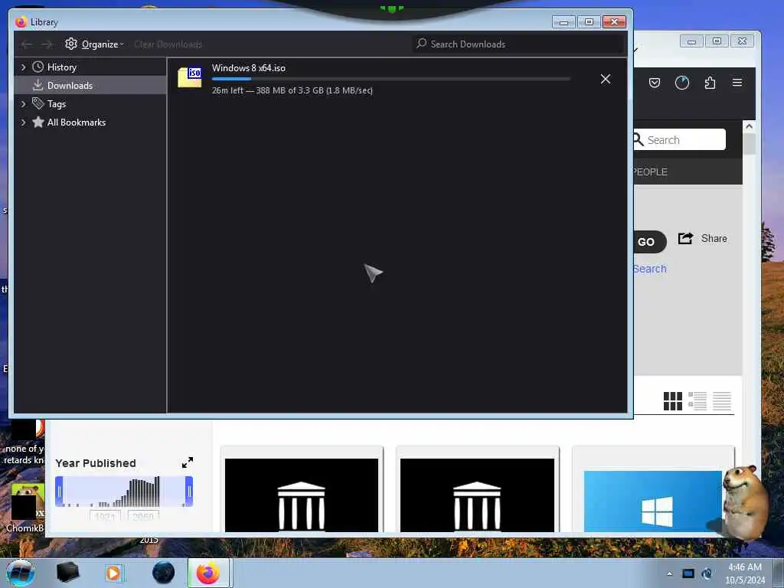Click the Windows 8 x64.iso file icon
Image resolution: width=784 pixels, height=588 pixels.
tap(190, 77)
